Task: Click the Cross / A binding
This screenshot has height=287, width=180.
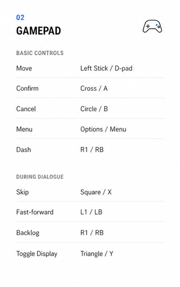Action: (x=94, y=89)
